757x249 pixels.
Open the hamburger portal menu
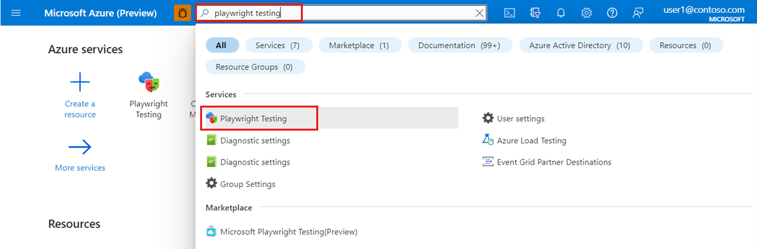point(15,13)
